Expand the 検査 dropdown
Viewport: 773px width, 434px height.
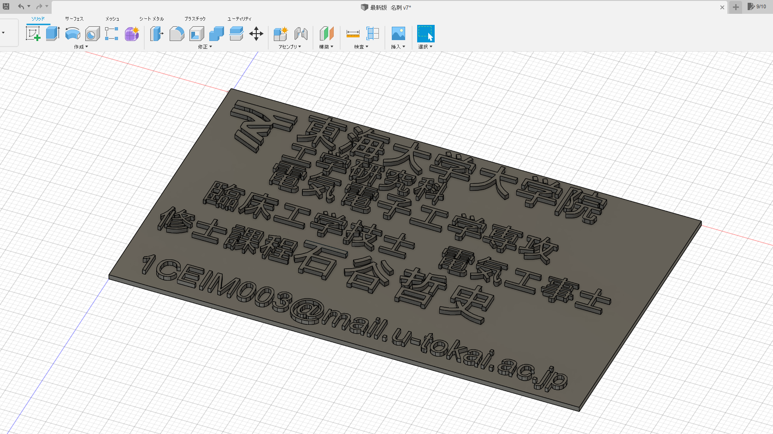pos(361,47)
